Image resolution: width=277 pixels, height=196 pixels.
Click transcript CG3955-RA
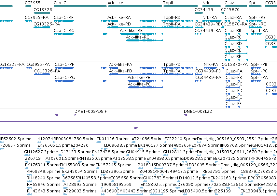(x=28, y=21)
